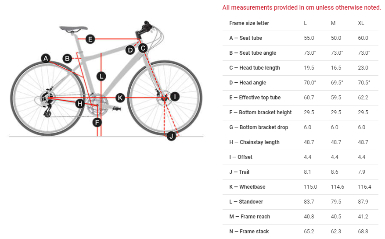Select the E effective top tube marker

coord(90,39)
